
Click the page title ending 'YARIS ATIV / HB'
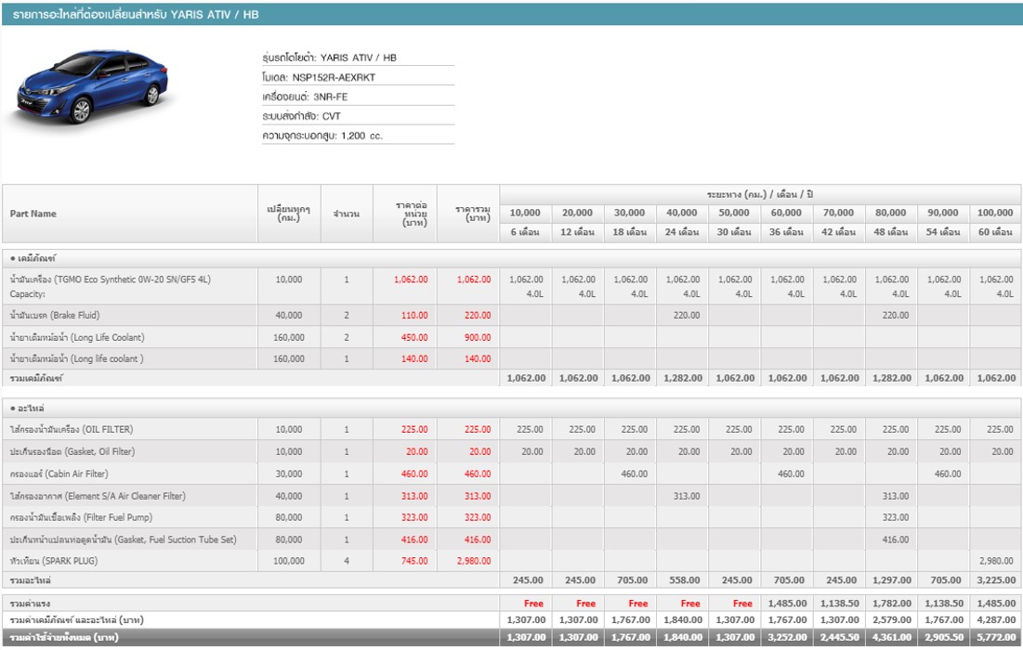click(x=135, y=14)
